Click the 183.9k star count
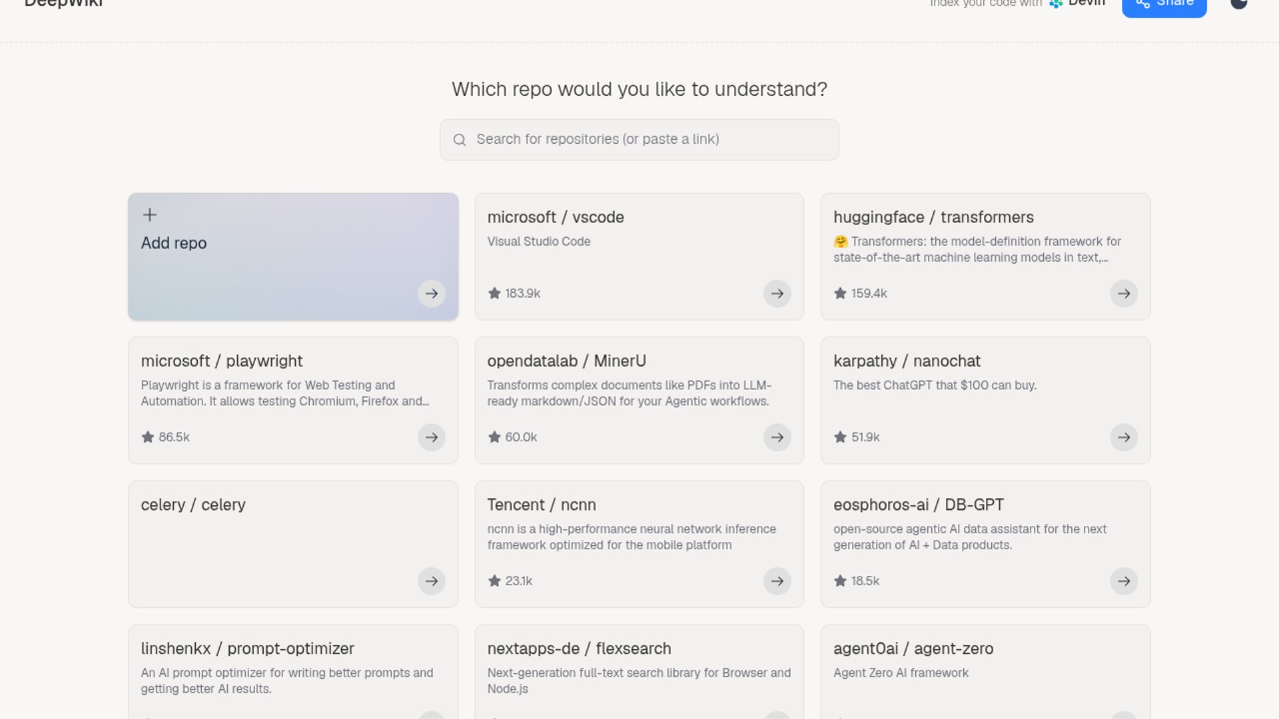1279x719 pixels. (x=523, y=294)
